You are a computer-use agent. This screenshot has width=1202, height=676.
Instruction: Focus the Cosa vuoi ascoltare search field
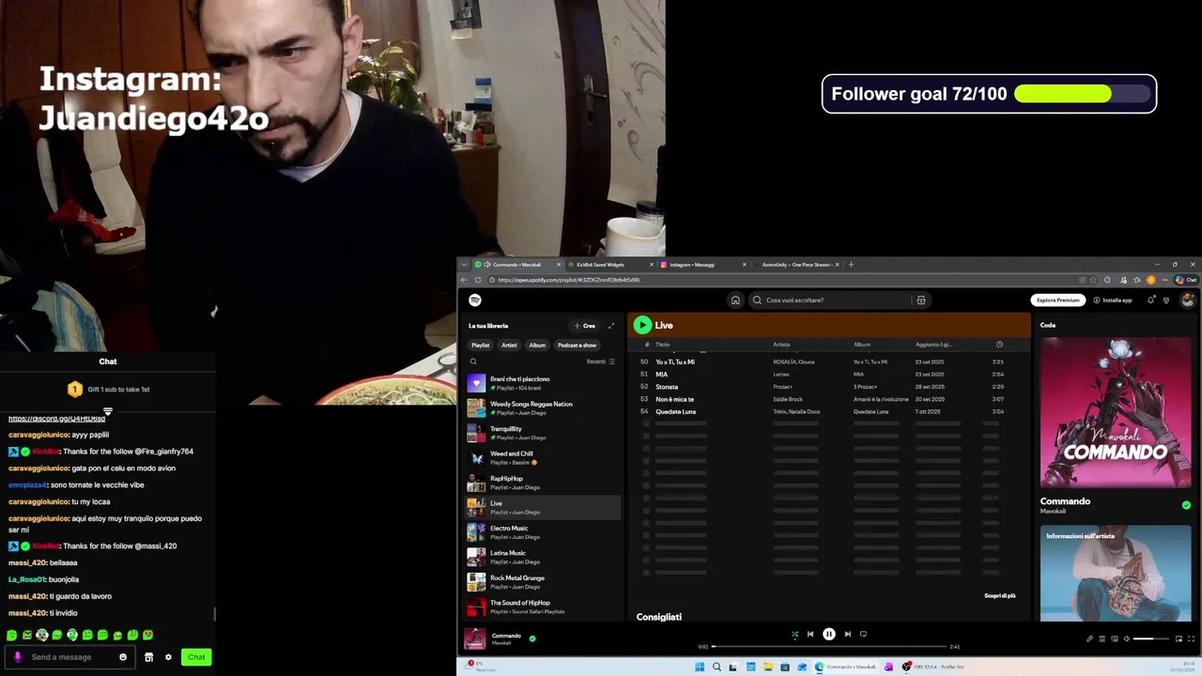[x=831, y=300]
